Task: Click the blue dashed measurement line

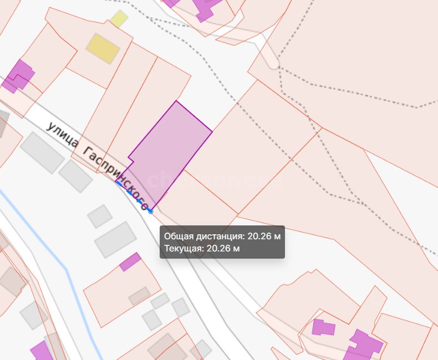Action: 133,195
